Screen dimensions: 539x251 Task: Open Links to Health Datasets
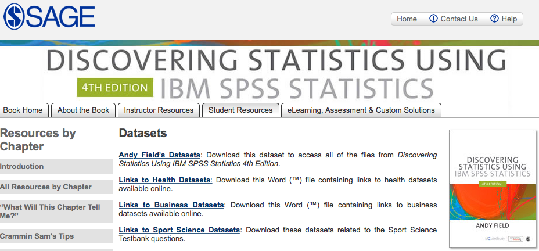[x=166, y=180]
